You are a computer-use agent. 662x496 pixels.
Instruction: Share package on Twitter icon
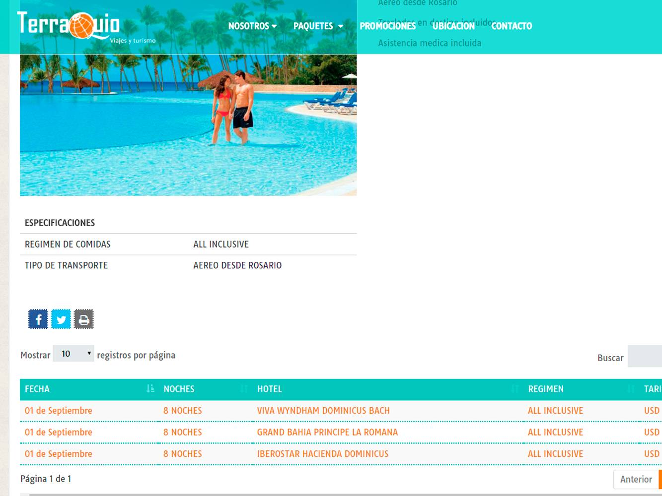61,319
